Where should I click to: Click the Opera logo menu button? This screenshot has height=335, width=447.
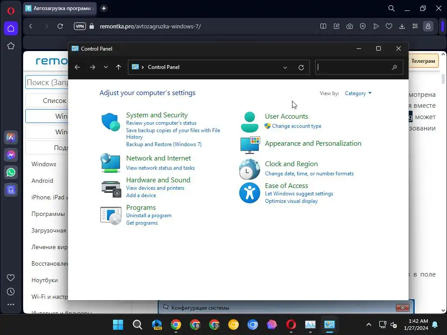pyautogui.click(x=11, y=11)
